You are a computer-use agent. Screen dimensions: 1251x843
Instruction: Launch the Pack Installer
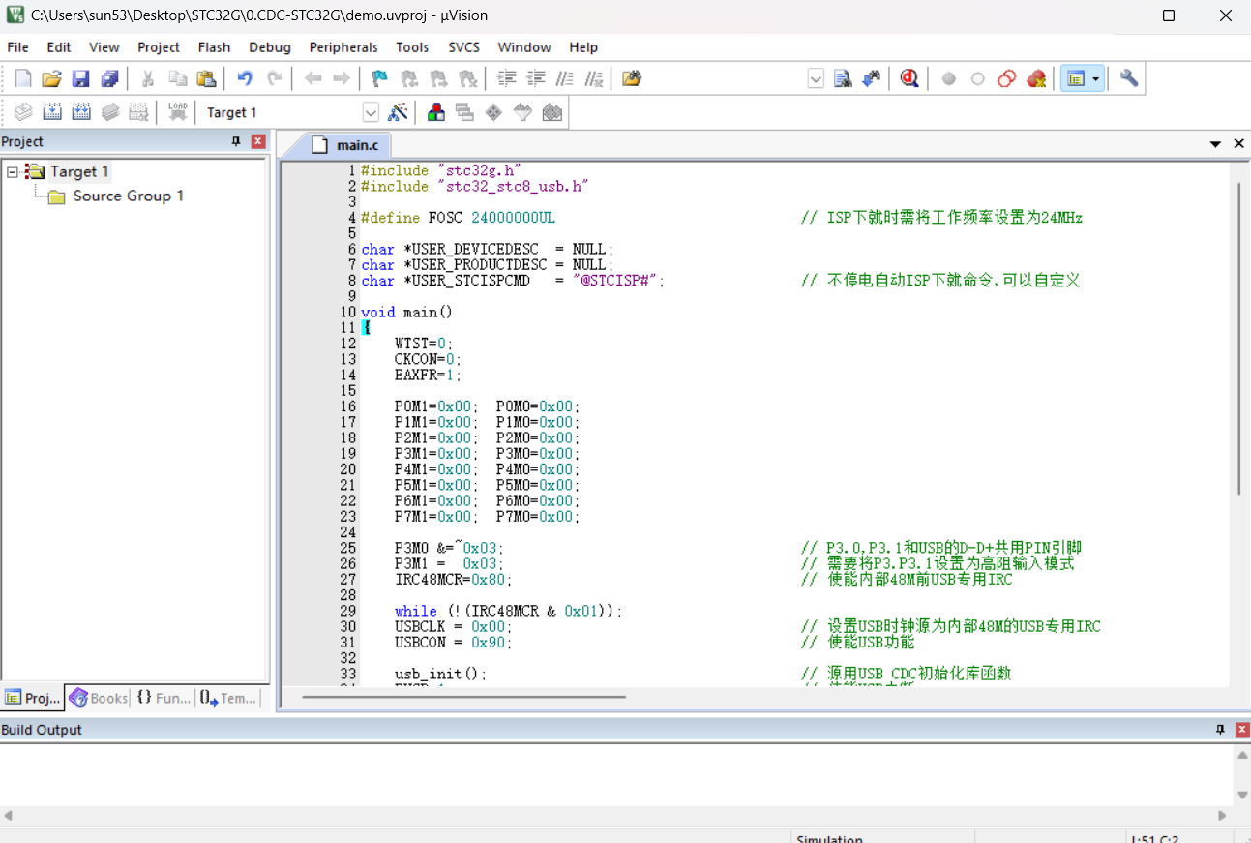coord(552,112)
